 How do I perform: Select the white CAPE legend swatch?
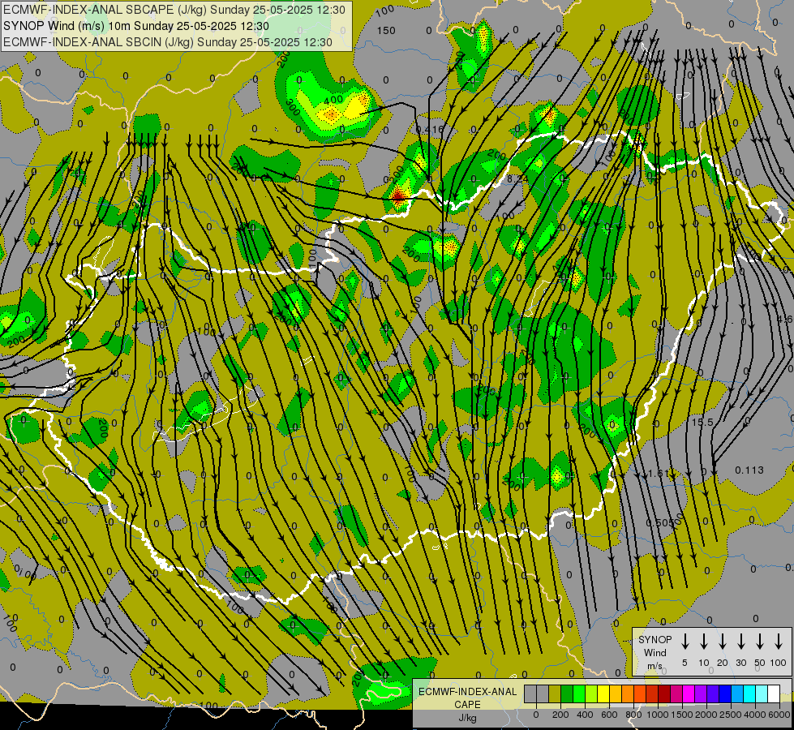774,693
